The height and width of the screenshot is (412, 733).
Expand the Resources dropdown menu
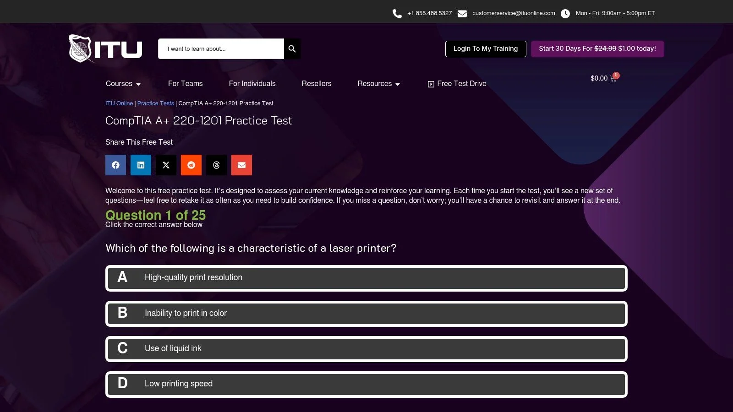(x=379, y=84)
